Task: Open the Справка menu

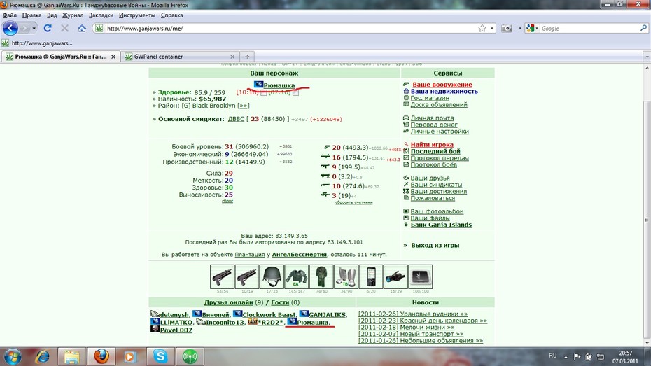Action: click(172, 15)
